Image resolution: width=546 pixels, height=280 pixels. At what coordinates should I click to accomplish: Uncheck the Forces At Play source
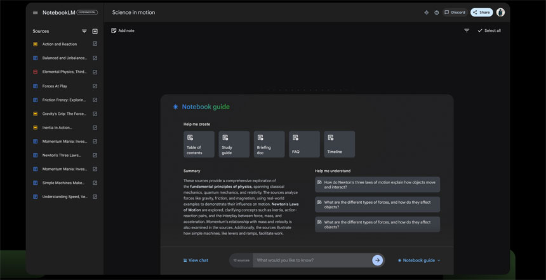point(95,86)
